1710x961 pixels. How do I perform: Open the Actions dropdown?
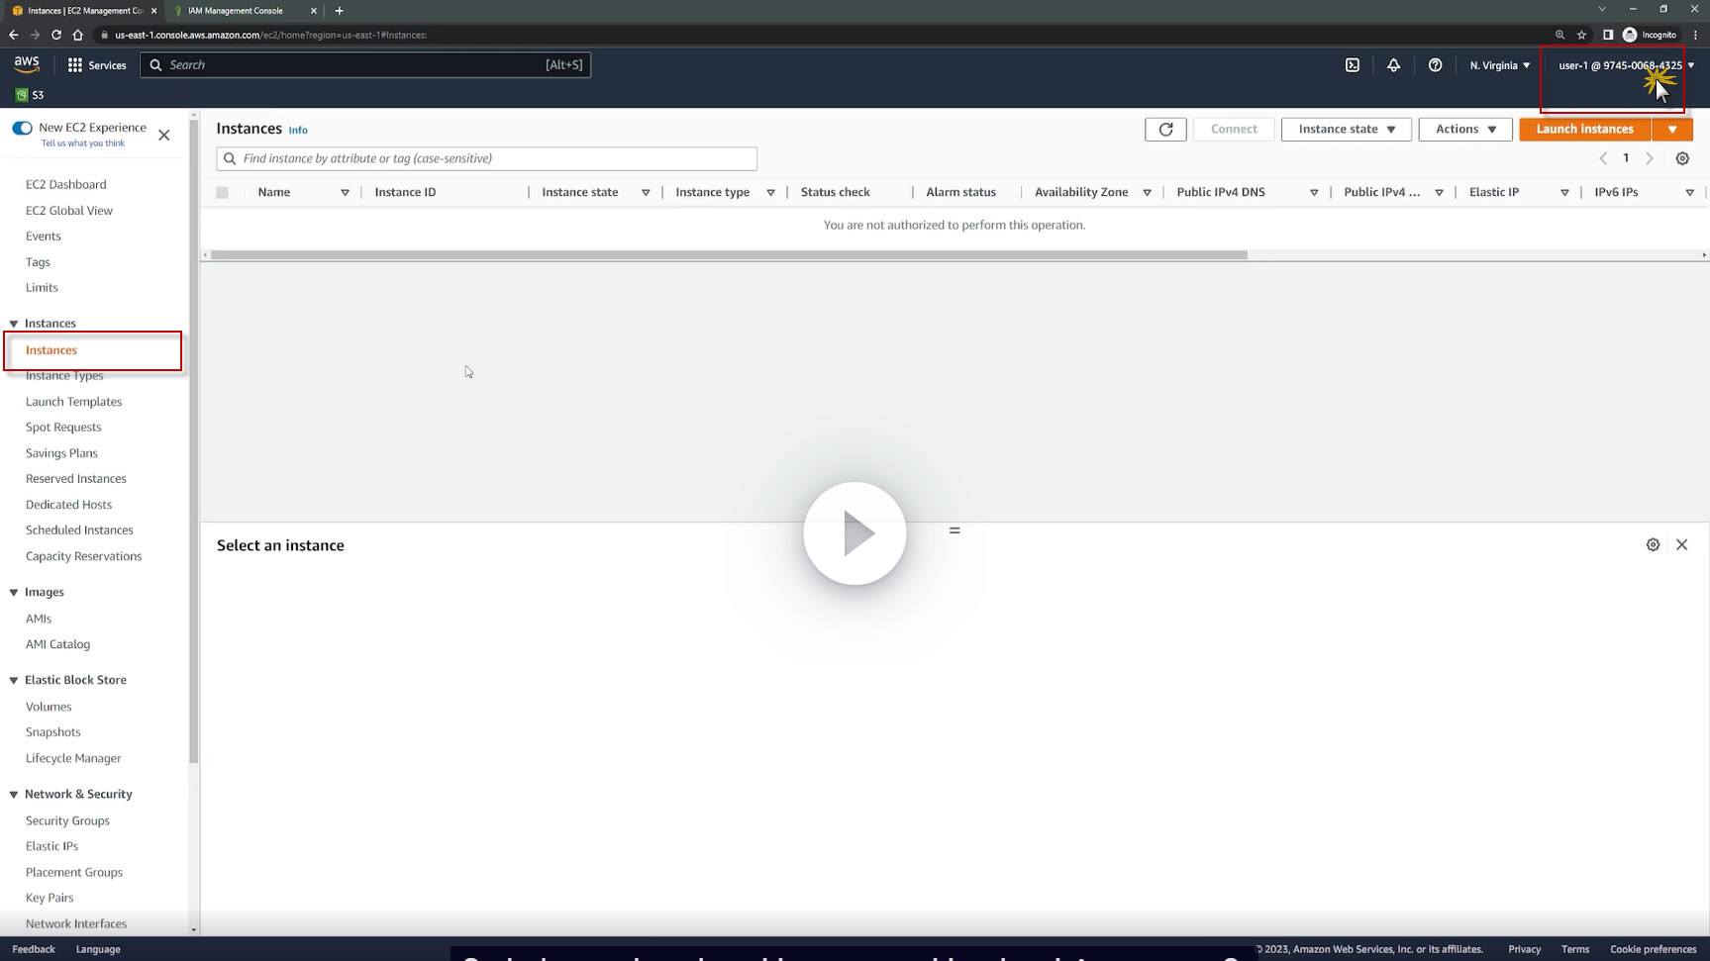[1465, 130]
